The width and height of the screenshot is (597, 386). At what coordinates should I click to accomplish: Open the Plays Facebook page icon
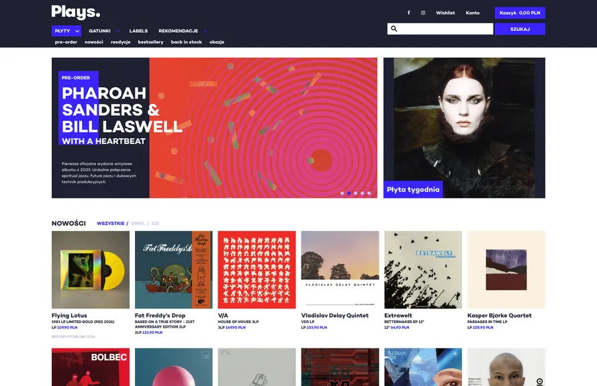pyautogui.click(x=408, y=13)
